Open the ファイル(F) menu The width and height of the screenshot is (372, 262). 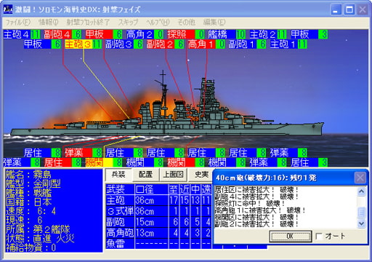click(x=18, y=23)
